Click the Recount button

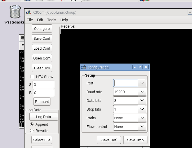point(42,102)
